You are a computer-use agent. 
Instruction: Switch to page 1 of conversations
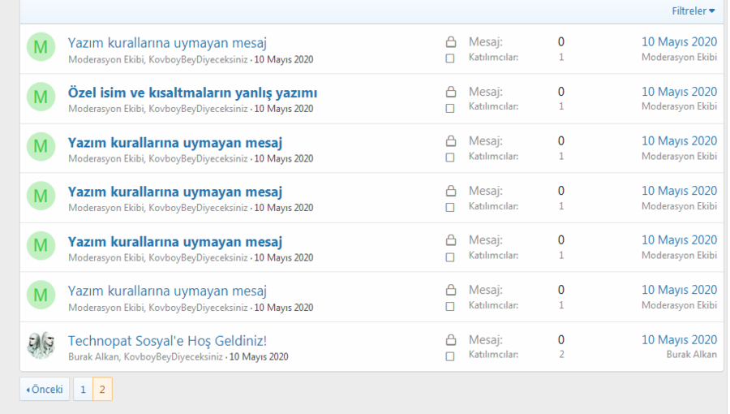(x=82, y=390)
